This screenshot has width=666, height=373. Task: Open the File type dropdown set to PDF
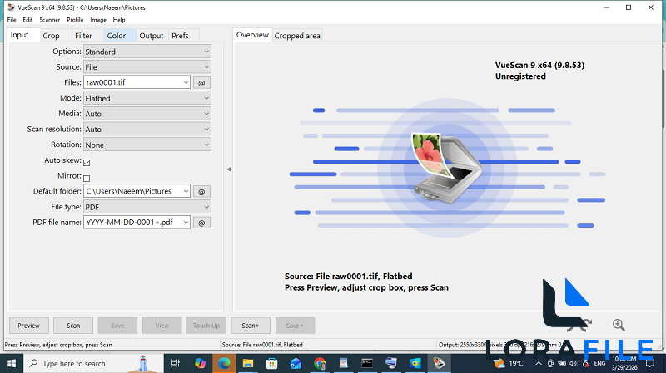coord(147,207)
